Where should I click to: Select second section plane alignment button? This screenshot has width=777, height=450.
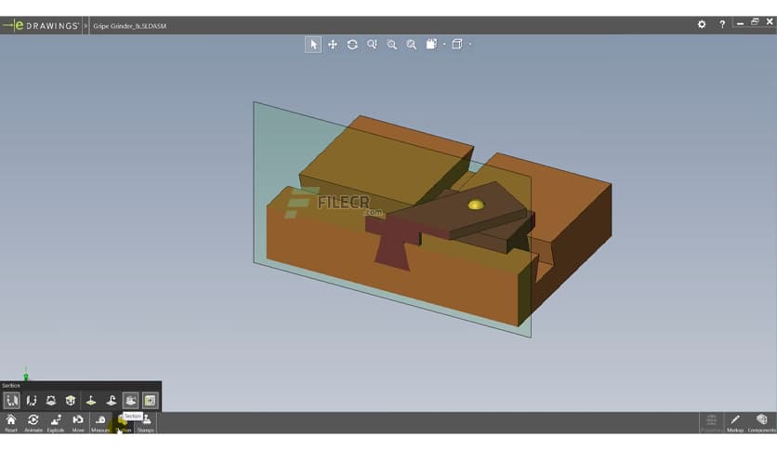(x=32, y=401)
